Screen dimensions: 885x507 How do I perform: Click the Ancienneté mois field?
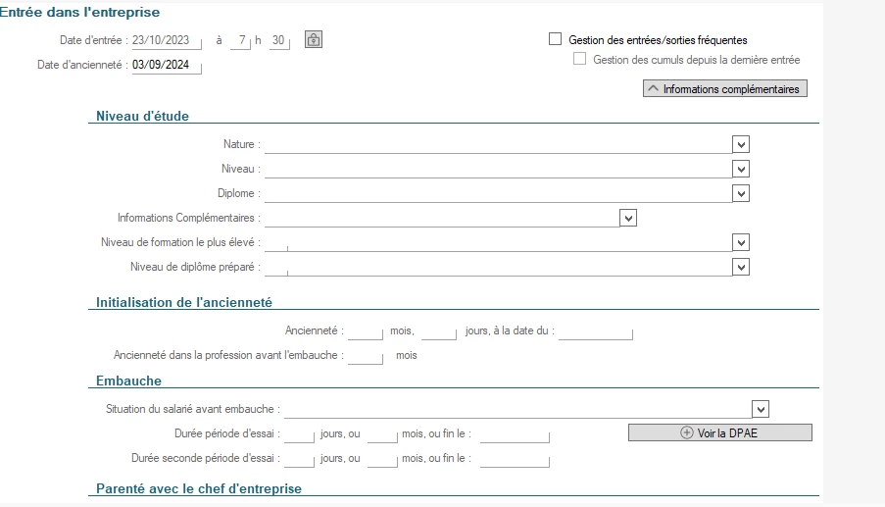(x=365, y=331)
